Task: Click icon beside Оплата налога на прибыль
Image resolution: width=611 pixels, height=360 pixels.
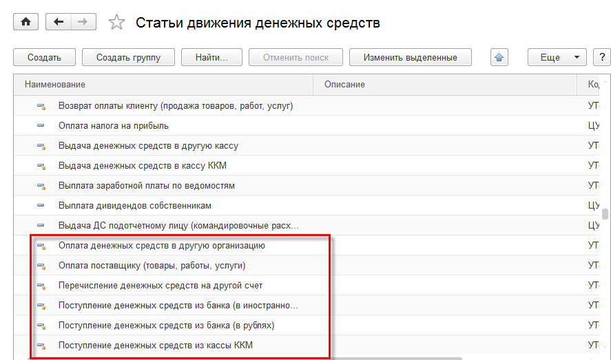Action: tap(41, 126)
